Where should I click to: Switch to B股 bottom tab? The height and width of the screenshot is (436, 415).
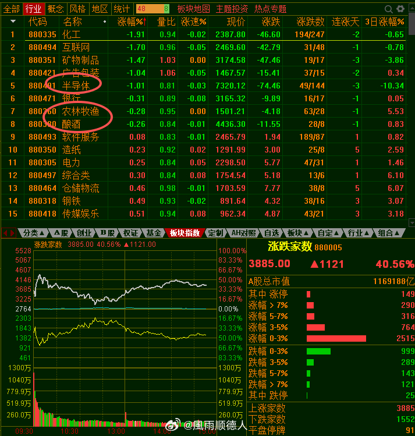tap(107, 233)
